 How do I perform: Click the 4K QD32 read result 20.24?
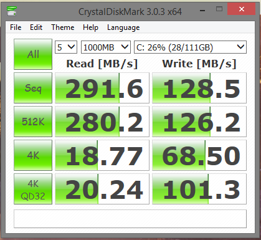102,189
